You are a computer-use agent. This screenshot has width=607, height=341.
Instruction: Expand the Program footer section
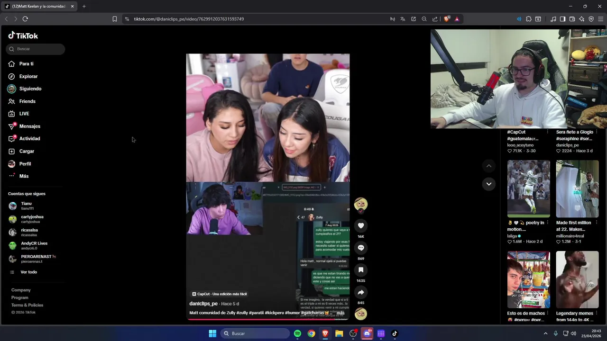click(20, 297)
